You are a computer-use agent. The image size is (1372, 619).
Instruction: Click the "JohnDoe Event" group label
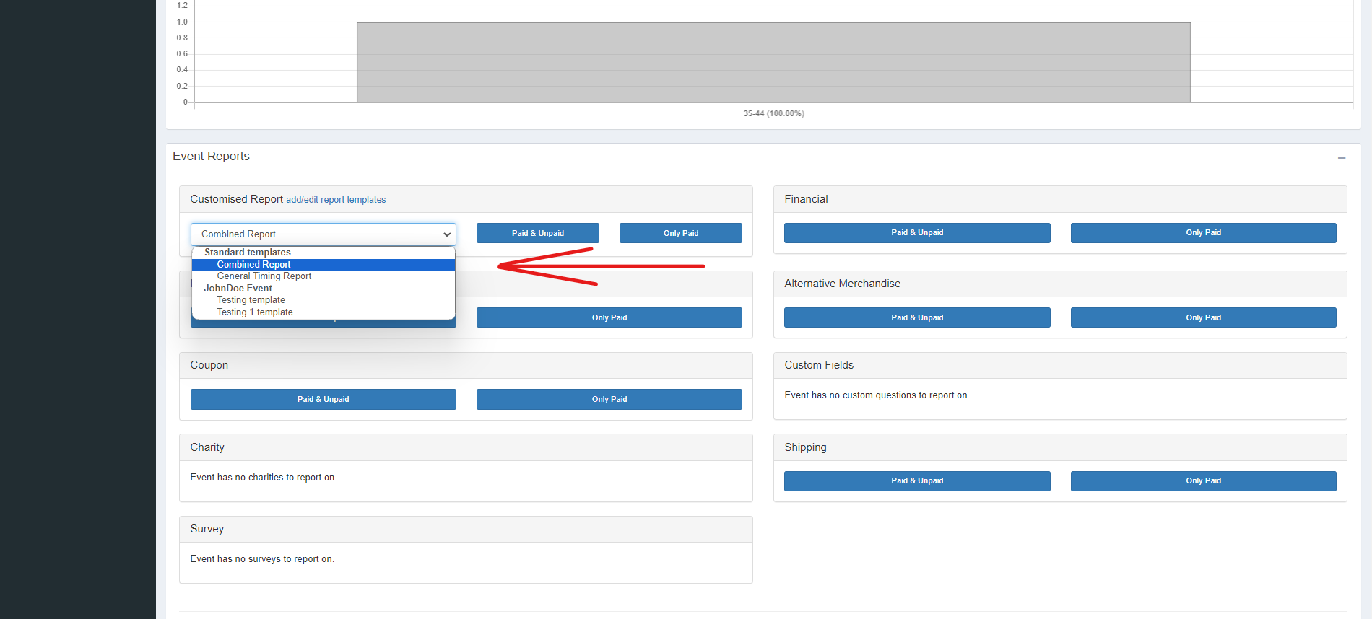pyautogui.click(x=238, y=289)
